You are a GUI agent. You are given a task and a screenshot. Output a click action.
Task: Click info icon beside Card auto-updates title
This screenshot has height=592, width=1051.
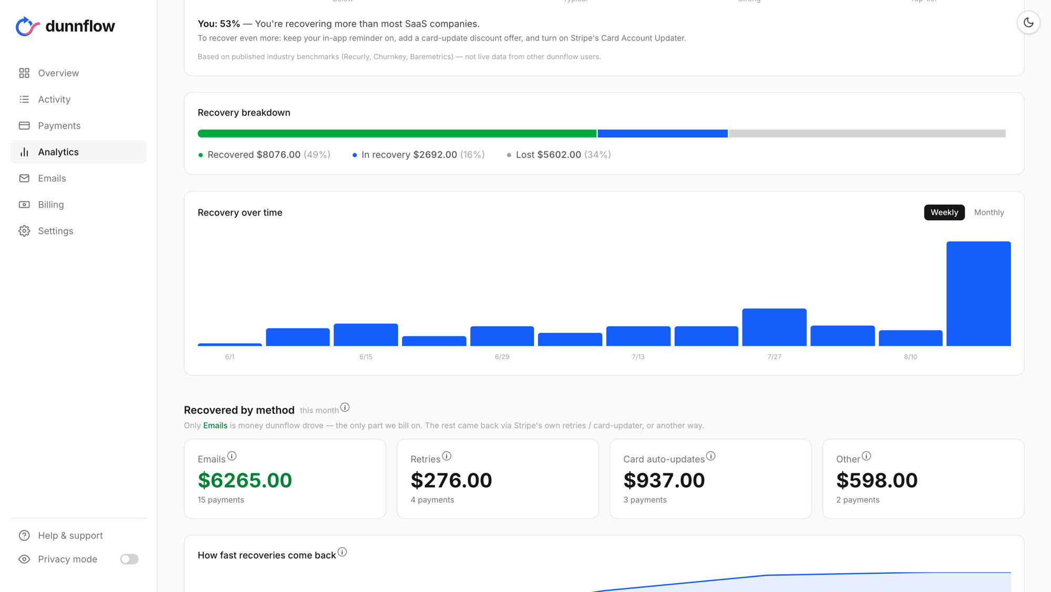tap(710, 456)
